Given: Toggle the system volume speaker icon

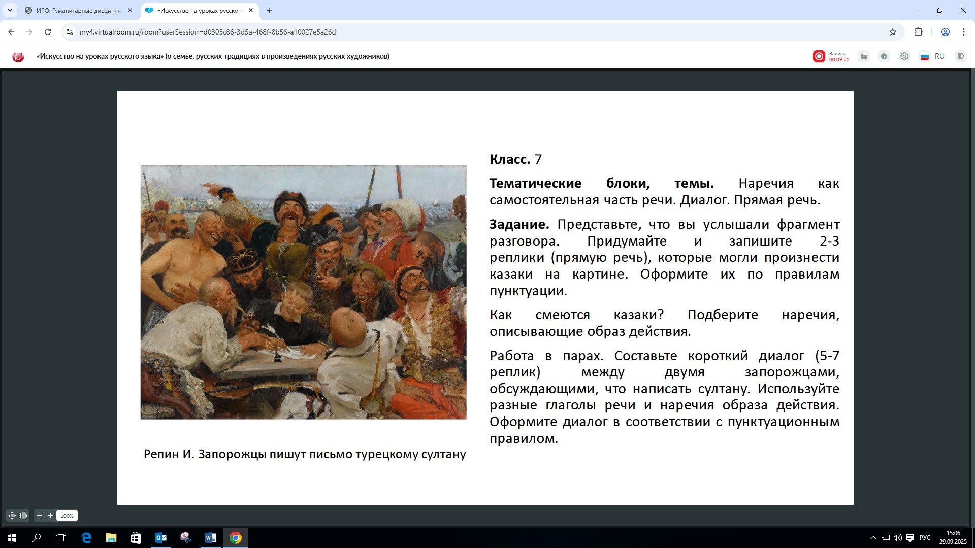Looking at the screenshot, I should coord(897,538).
